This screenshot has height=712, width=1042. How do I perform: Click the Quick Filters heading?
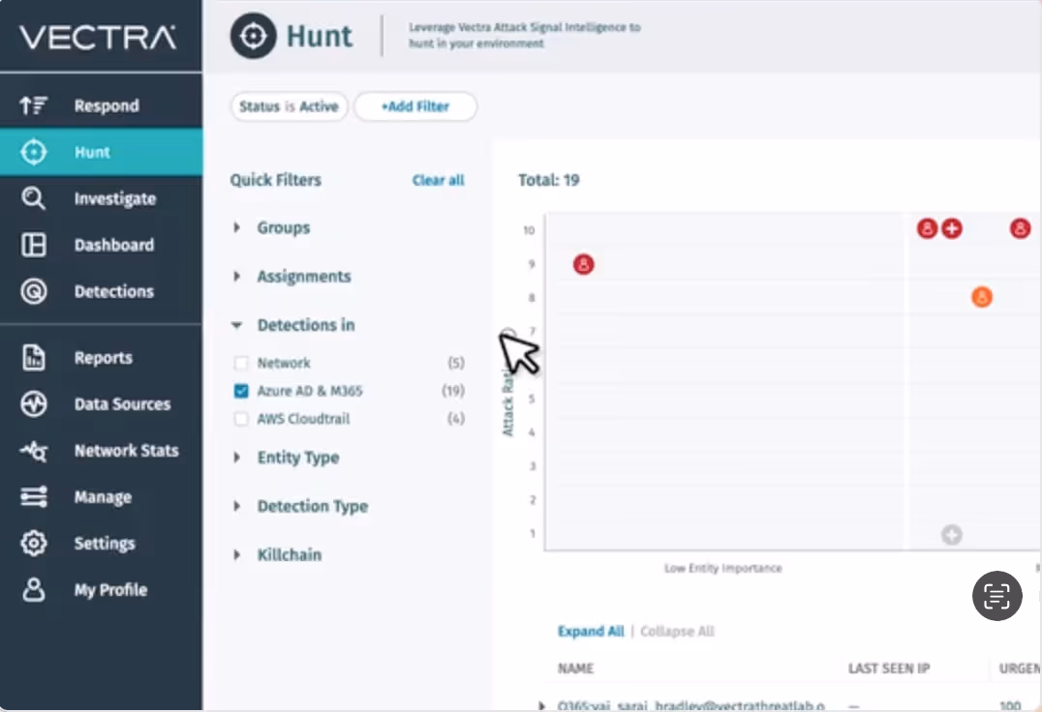275,181
